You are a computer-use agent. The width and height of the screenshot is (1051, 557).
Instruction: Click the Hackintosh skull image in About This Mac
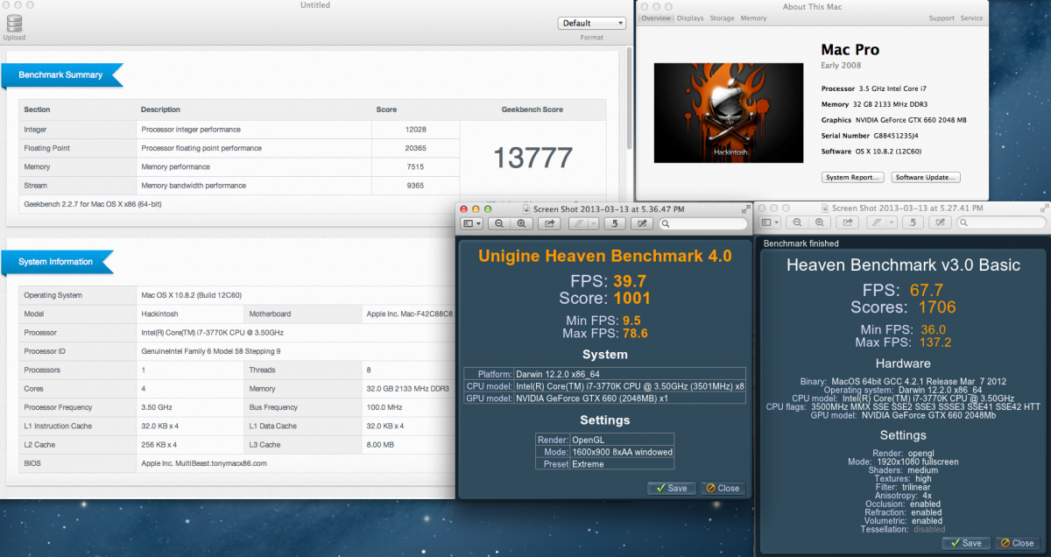click(729, 112)
